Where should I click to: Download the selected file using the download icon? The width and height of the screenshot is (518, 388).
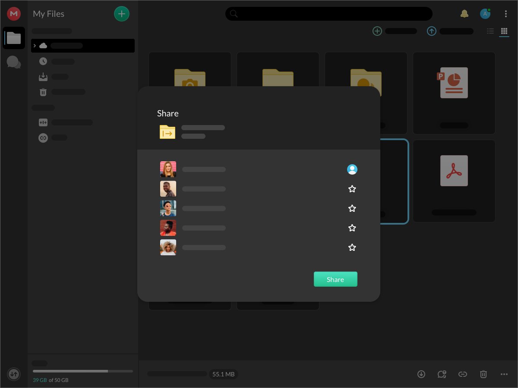point(421,374)
